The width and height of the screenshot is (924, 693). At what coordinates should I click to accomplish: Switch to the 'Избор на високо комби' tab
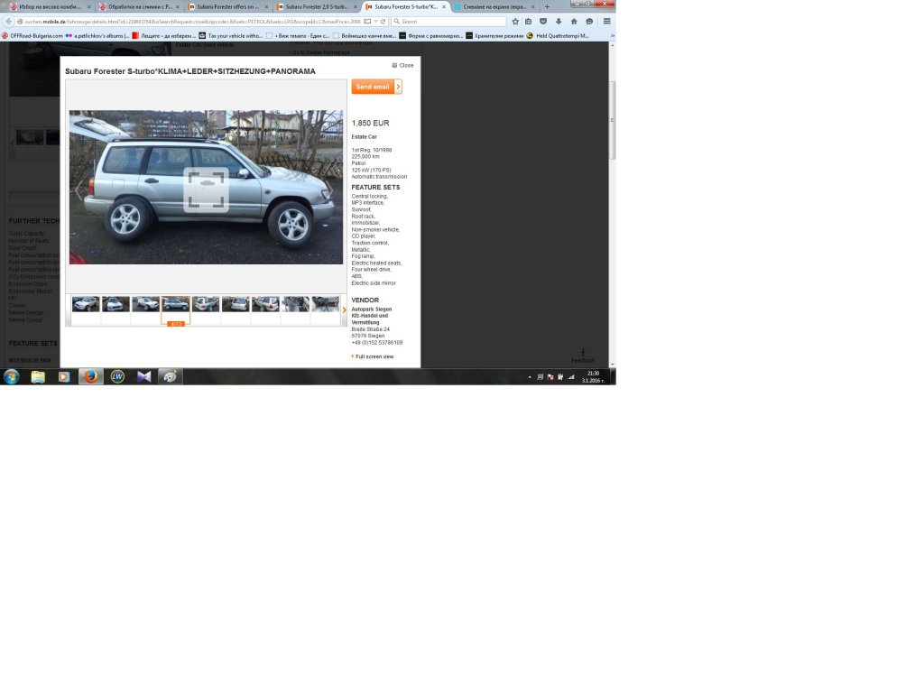(51, 7)
